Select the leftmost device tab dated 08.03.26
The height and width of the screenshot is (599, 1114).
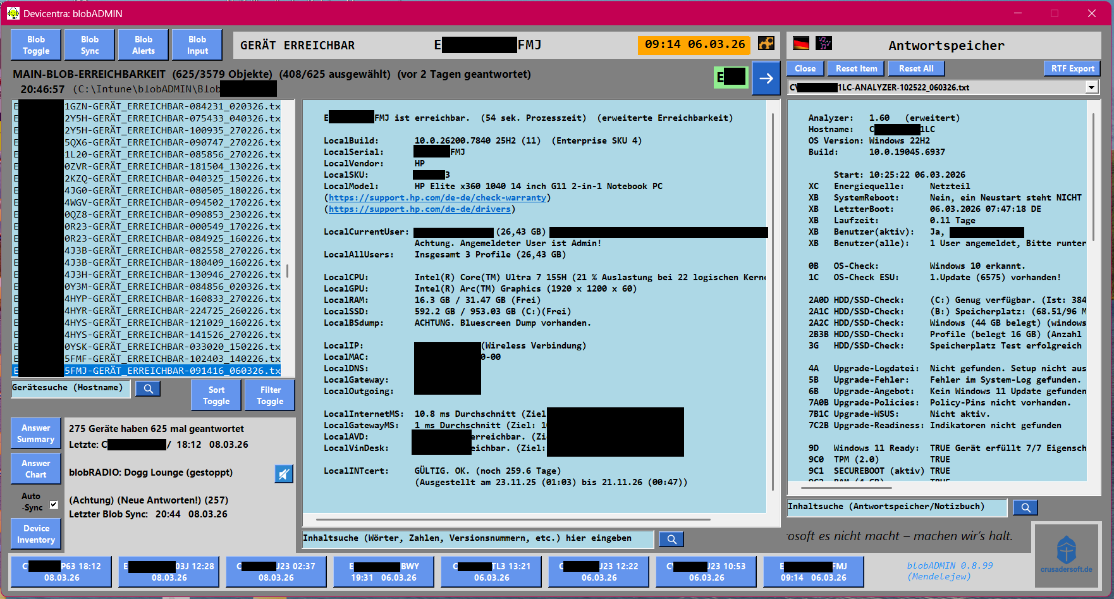pos(61,571)
